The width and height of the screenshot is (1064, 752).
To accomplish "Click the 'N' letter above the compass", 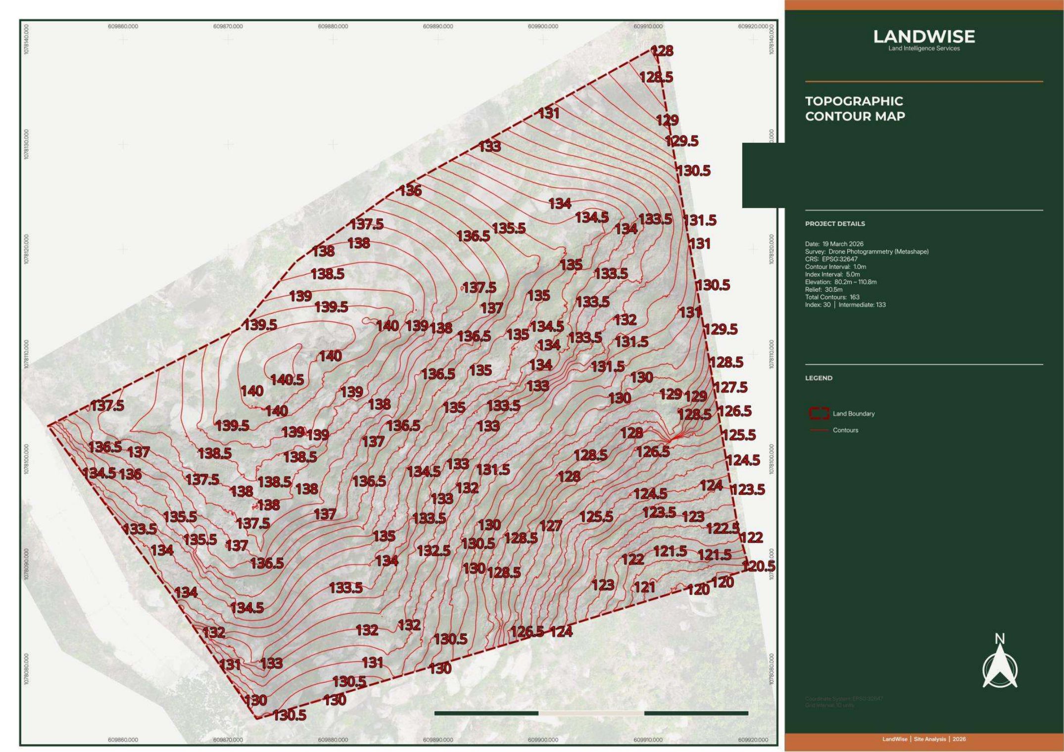I will (x=1000, y=639).
